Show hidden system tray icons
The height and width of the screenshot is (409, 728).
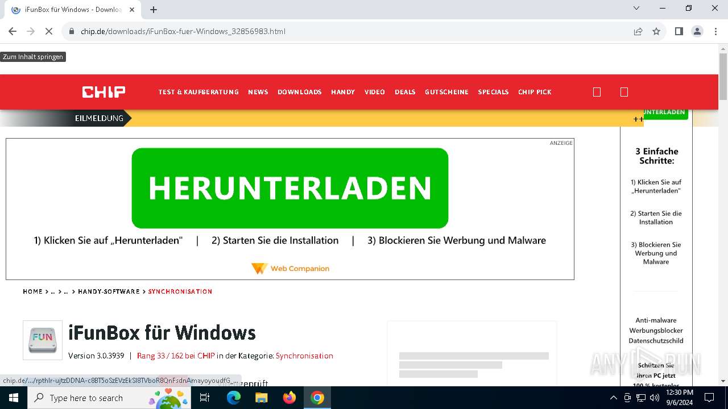pos(613,398)
